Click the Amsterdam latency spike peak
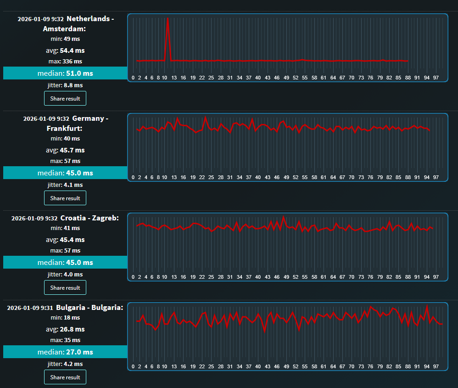The width and height of the screenshot is (458, 388). point(168,19)
